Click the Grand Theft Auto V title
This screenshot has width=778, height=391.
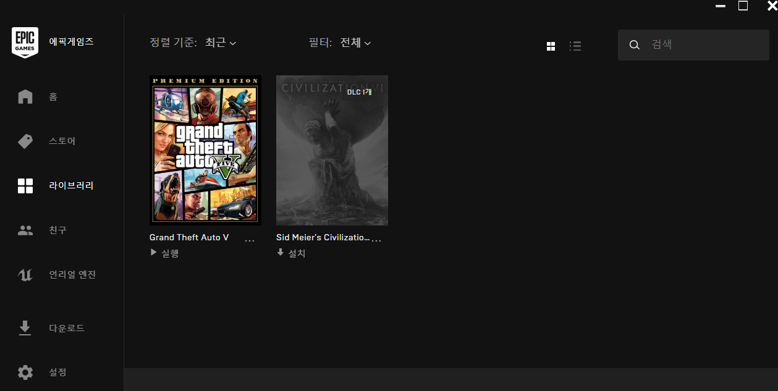pyautogui.click(x=189, y=237)
